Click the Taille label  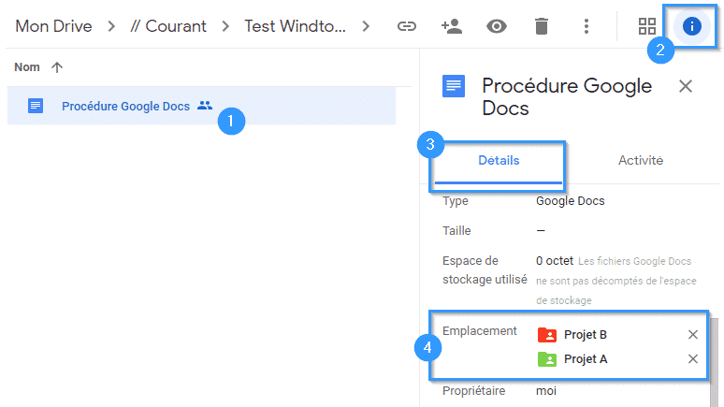click(x=456, y=230)
